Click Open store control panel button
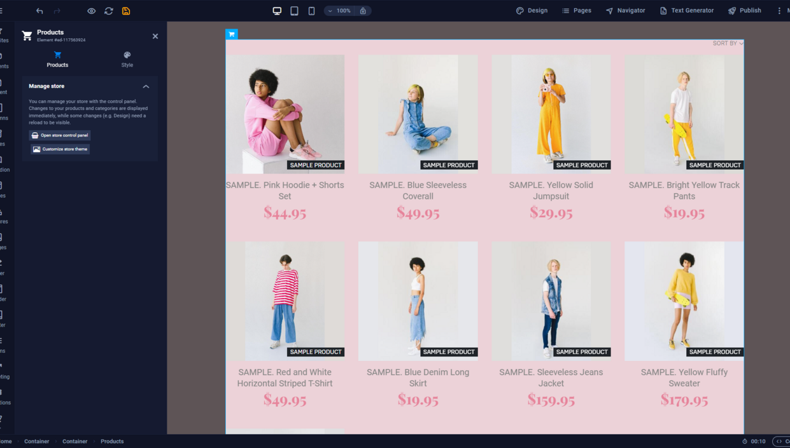Image resolution: width=790 pixels, height=448 pixels. (60, 135)
